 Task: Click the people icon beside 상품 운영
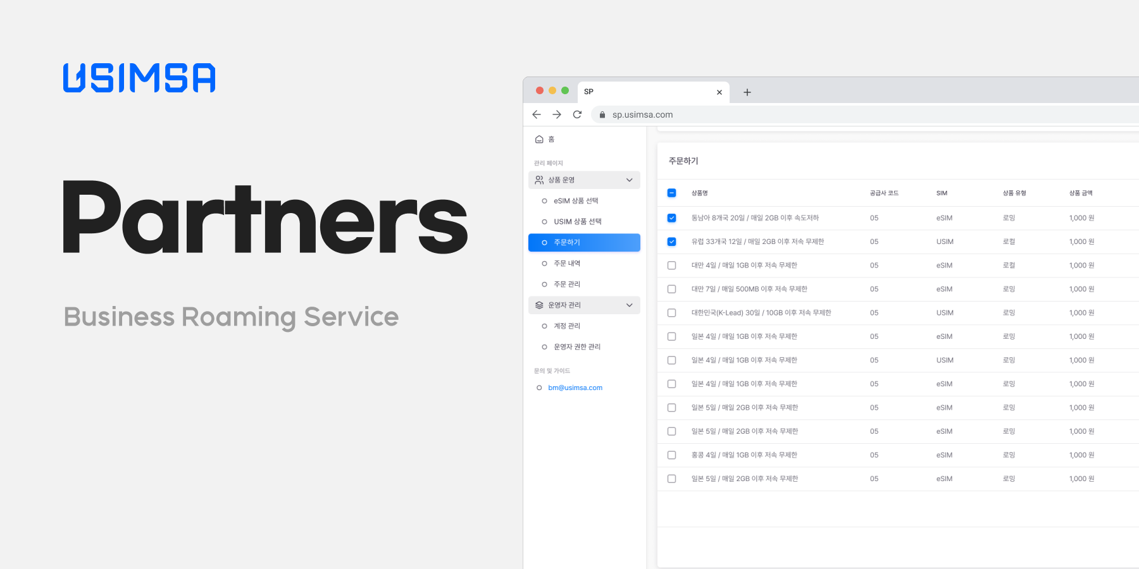tap(539, 180)
